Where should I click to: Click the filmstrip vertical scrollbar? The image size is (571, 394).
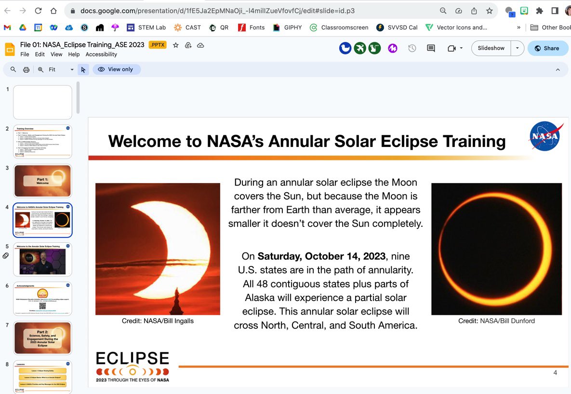pos(78,98)
